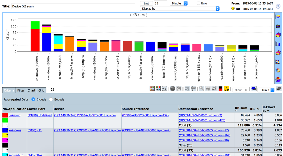Open the 'xwindows' application link

coord(15,130)
